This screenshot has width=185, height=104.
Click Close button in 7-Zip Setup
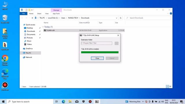97,58
